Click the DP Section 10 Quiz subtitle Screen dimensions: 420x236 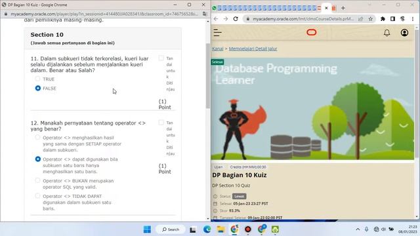coord(231,186)
